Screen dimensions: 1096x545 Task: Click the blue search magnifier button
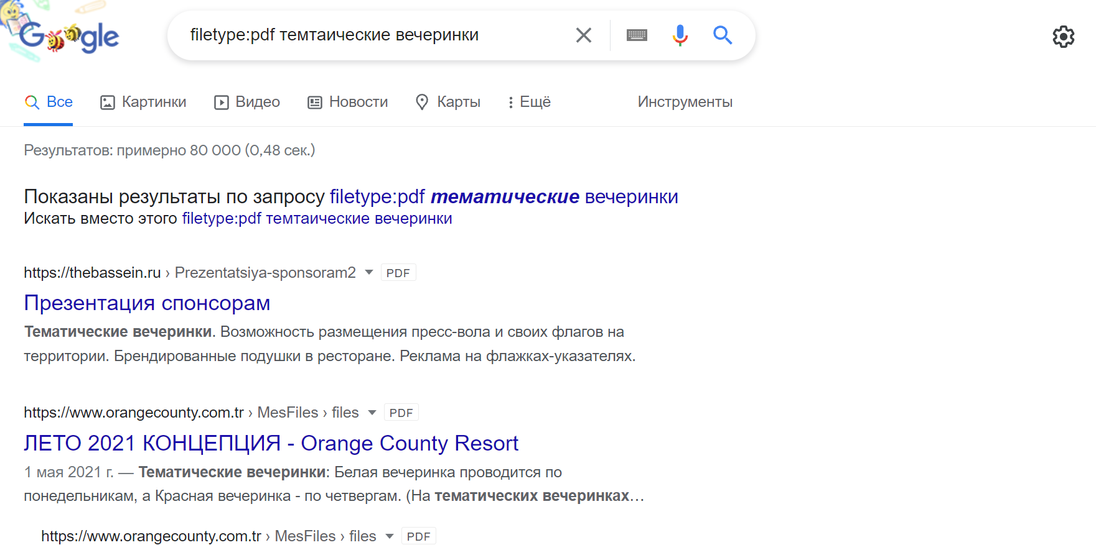pyautogui.click(x=722, y=35)
